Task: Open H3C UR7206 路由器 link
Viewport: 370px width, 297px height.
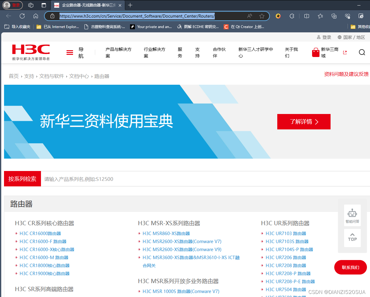Action: pos(286,258)
